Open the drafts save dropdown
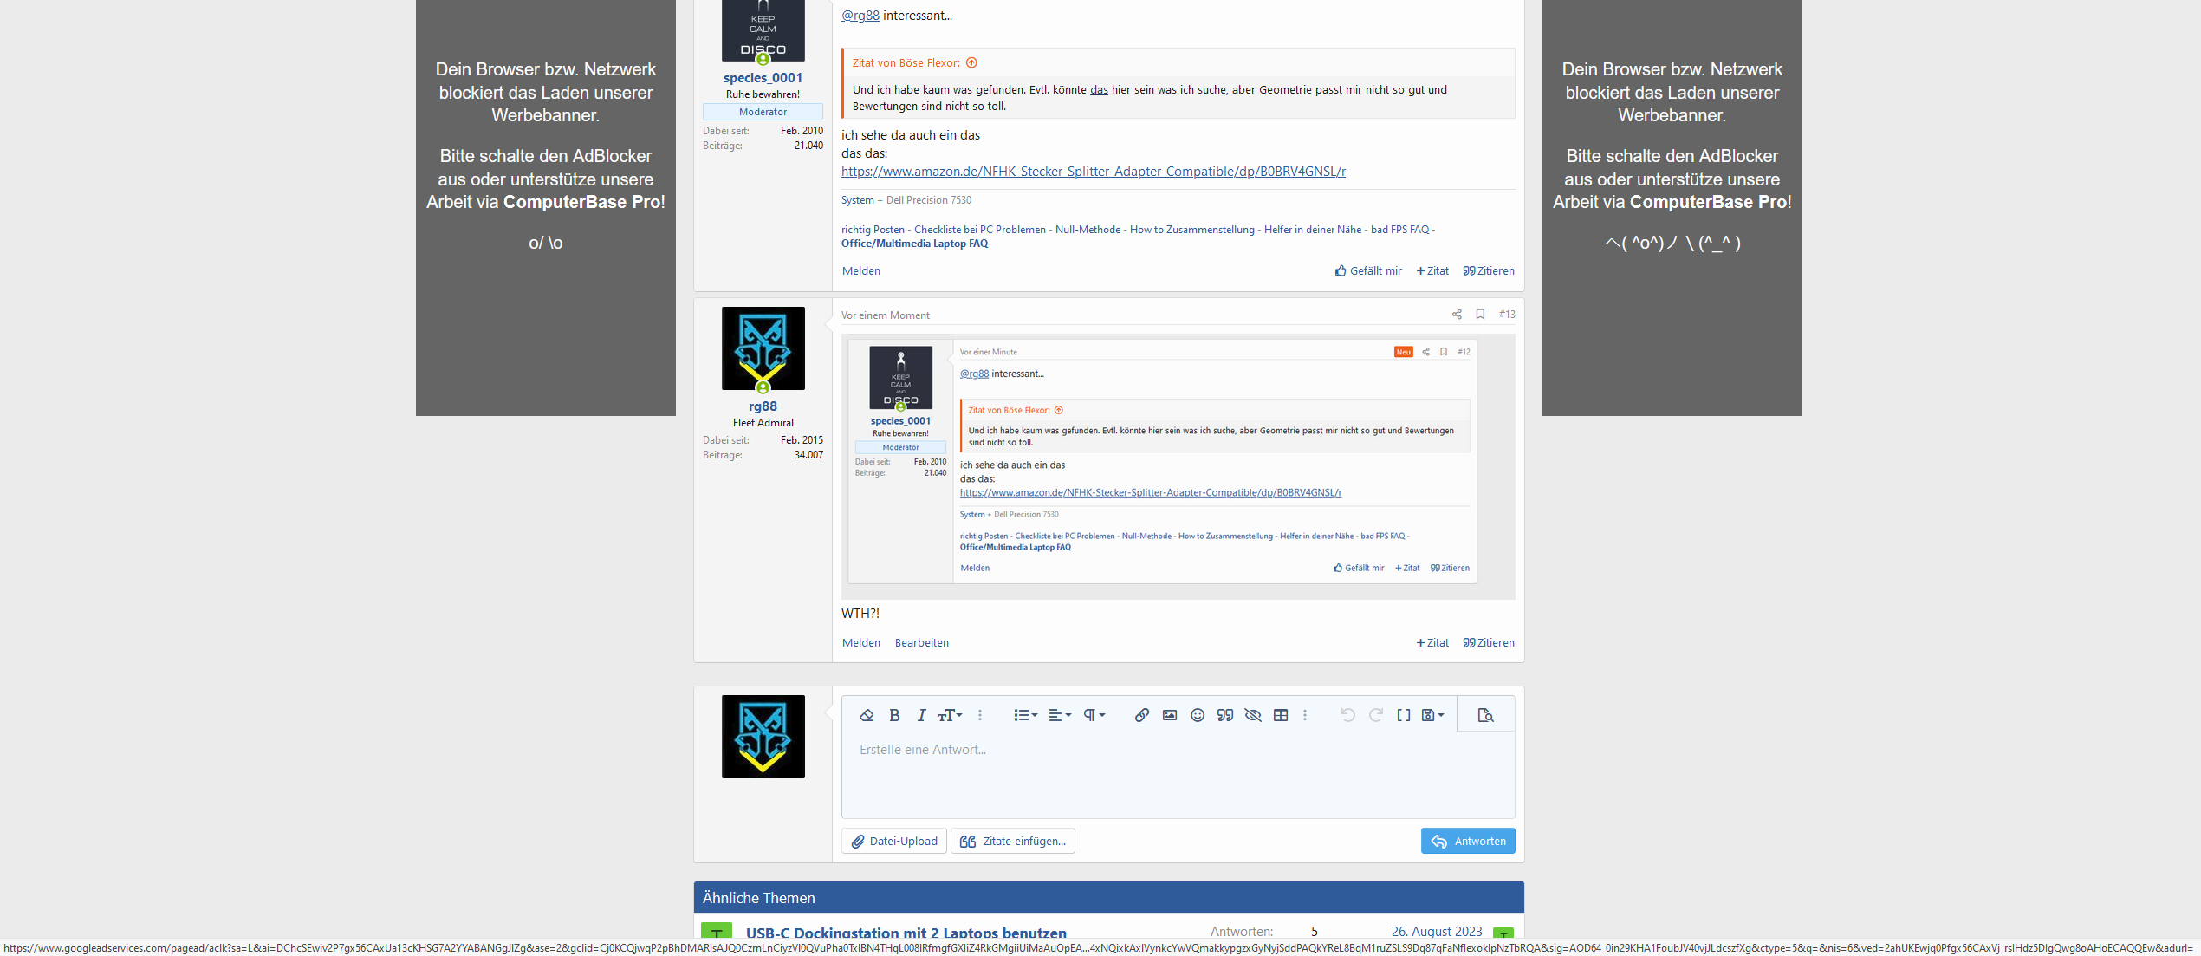Image resolution: width=2201 pixels, height=956 pixels. [1432, 715]
